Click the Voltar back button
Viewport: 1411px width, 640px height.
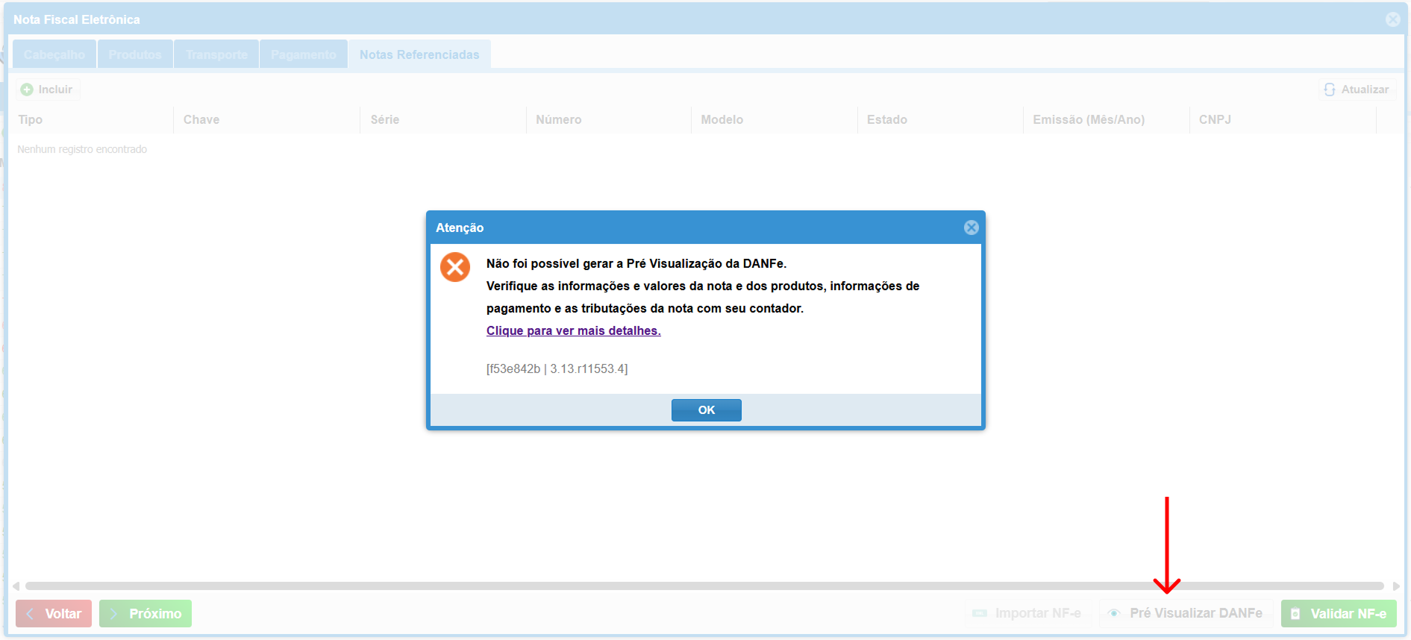pos(54,614)
